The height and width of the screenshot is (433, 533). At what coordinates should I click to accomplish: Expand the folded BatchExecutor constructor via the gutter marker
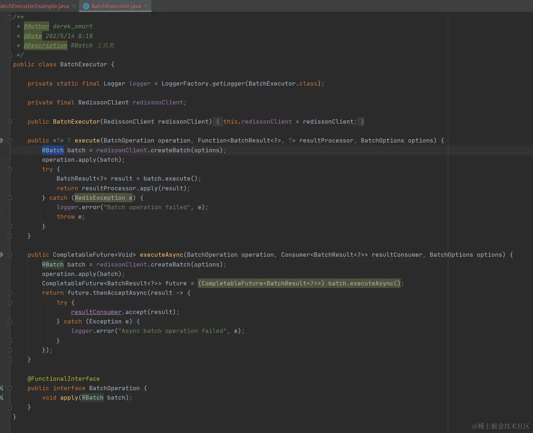point(10,122)
